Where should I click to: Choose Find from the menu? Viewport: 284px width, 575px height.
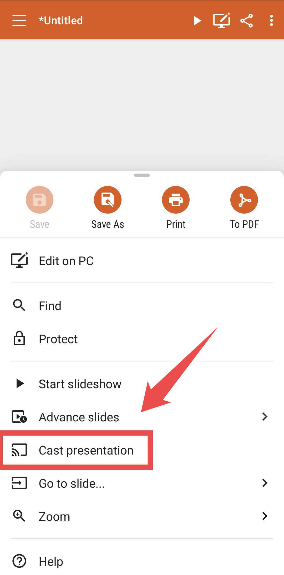coord(142,306)
